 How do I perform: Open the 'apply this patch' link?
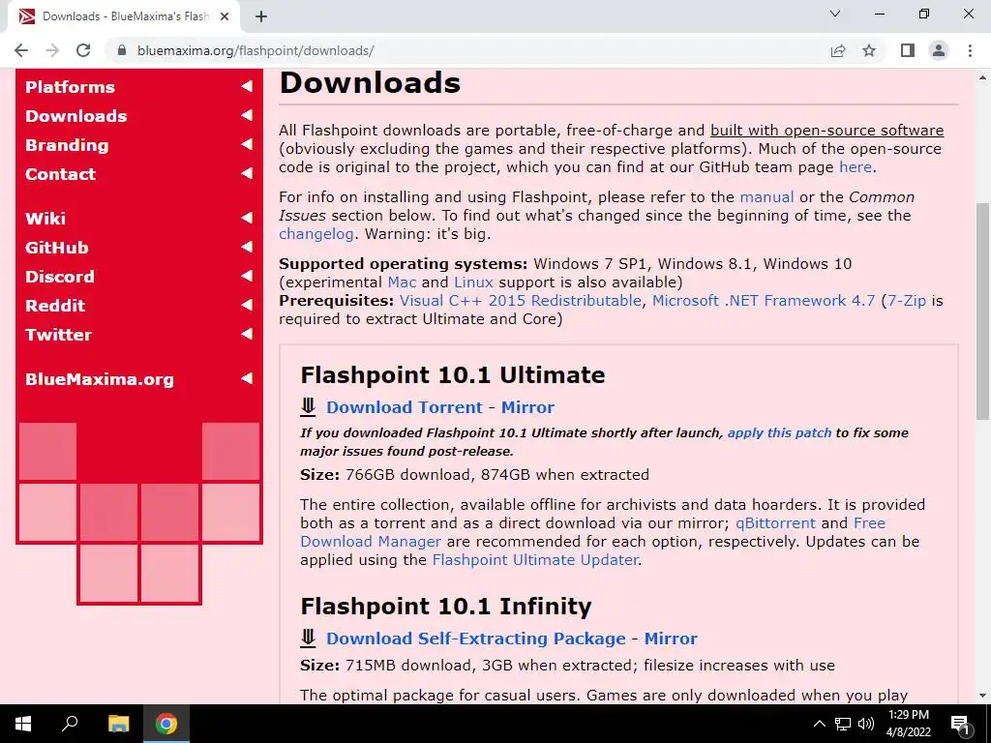click(779, 433)
